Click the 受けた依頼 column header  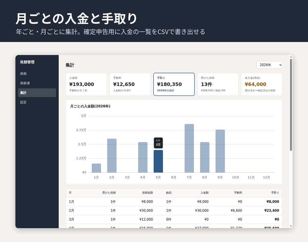(109, 193)
